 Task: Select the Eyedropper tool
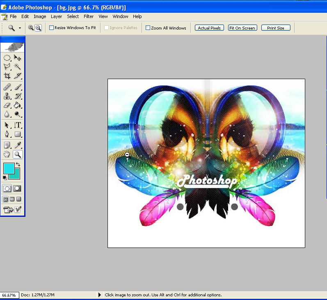click(18, 145)
